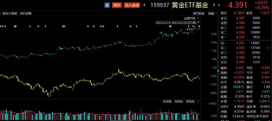This screenshot has width=272, height=121.
Task: Click 委差 value 1.38万
Action: click(x=265, y=13)
